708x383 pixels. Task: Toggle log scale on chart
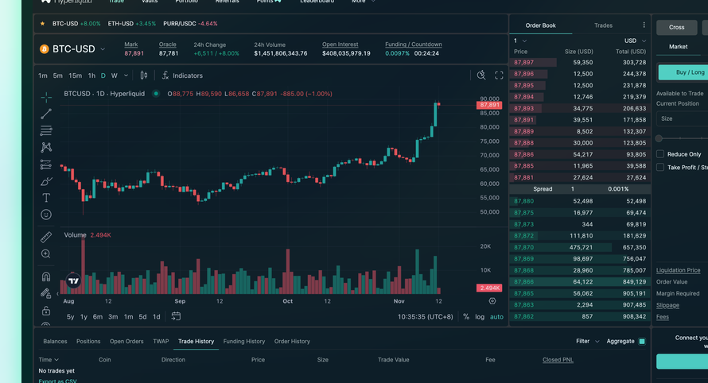pyautogui.click(x=480, y=317)
